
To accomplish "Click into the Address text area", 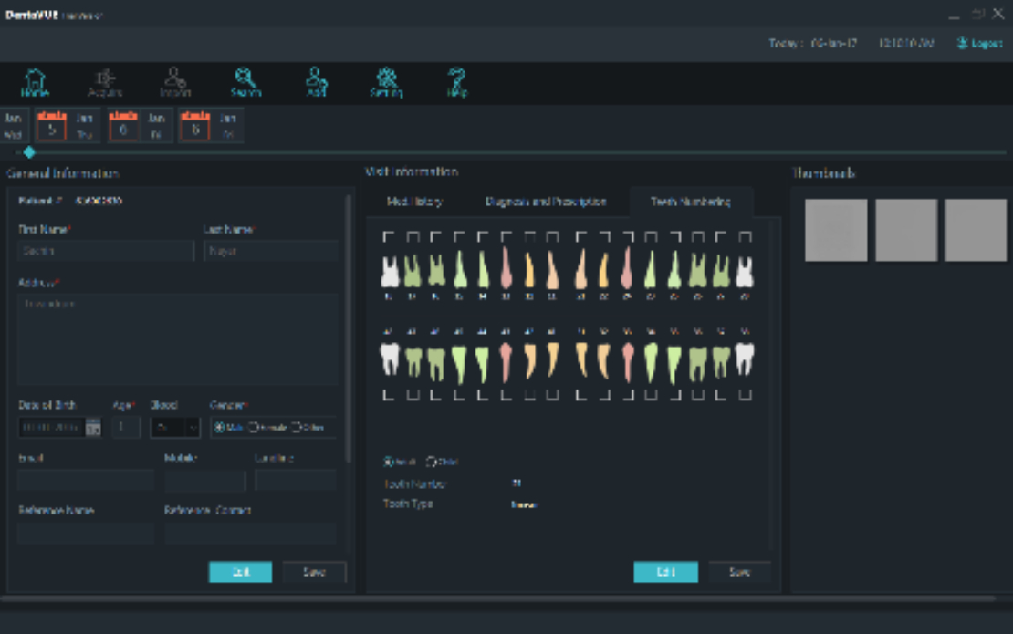I will point(178,339).
